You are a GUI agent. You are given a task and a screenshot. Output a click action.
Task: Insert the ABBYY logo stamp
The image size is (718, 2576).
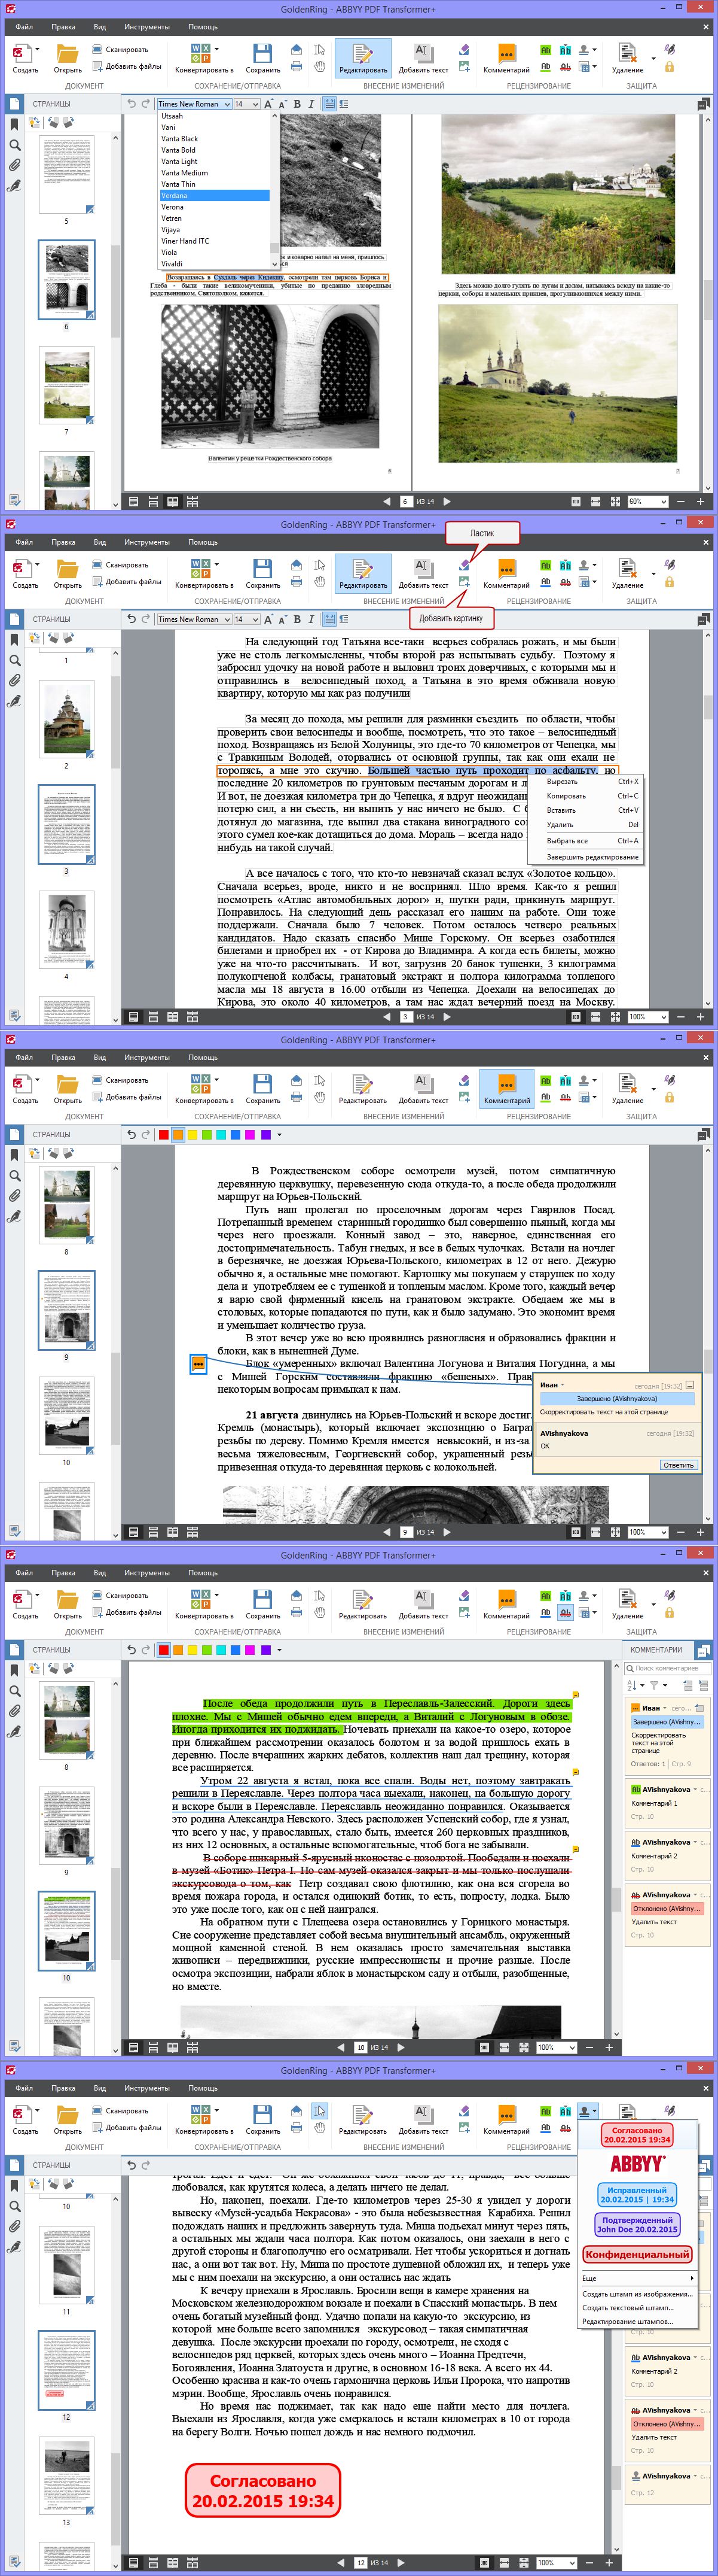[637, 2163]
